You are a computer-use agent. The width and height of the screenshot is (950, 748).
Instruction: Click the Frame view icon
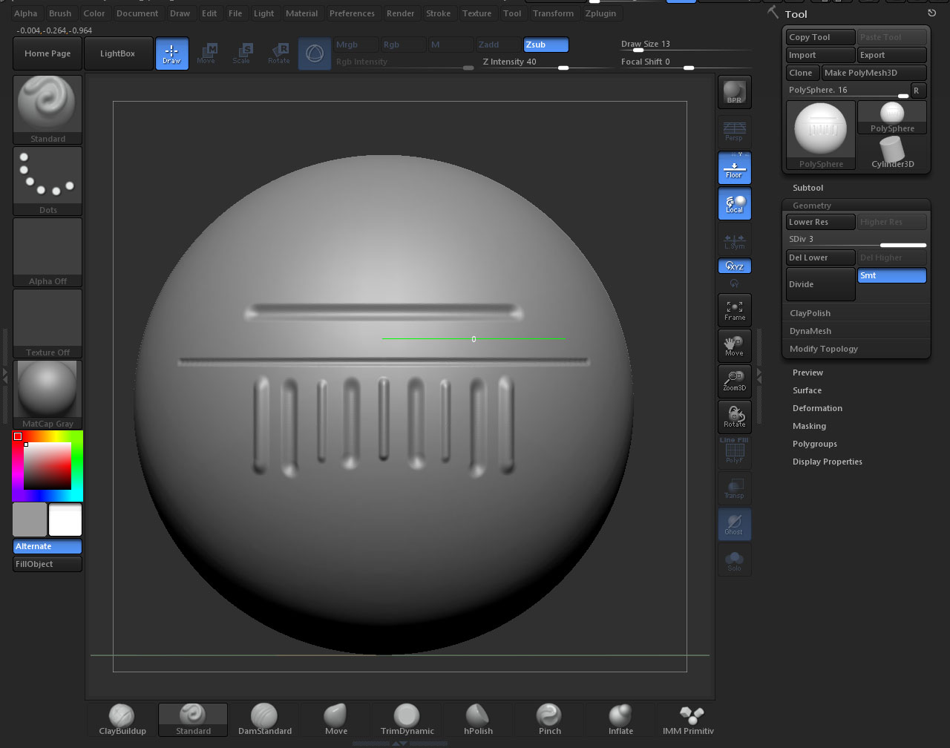tap(734, 309)
